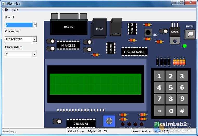Click keypad key 4
Viewport: 198px width, 136px height.
[x=159, y=88]
